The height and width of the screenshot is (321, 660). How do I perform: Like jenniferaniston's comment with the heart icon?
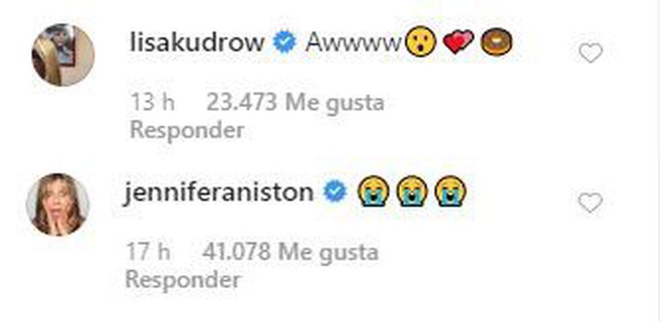(x=590, y=203)
